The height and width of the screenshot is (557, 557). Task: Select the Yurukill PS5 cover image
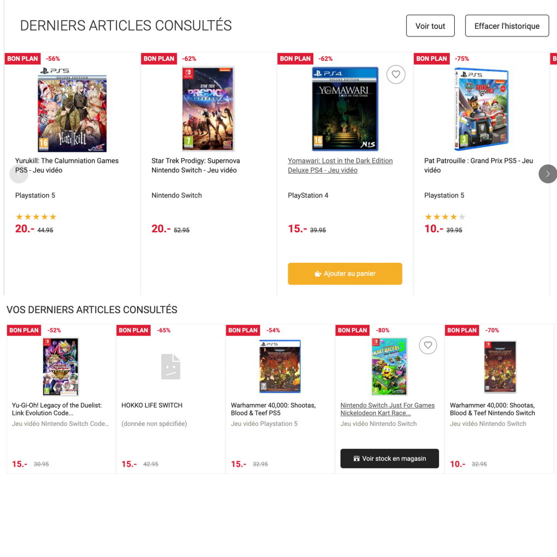click(x=72, y=109)
